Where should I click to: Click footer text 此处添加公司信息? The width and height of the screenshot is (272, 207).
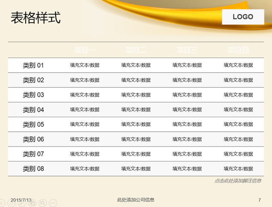[x=136, y=200]
